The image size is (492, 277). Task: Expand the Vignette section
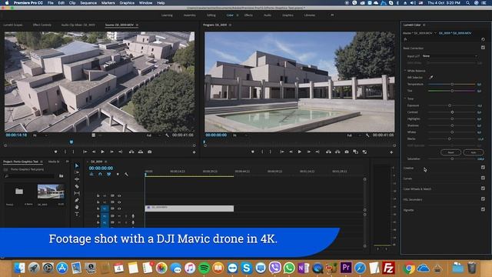(x=408, y=210)
